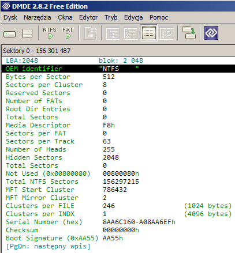Click the active boot sector view icon

click(148, 33)
